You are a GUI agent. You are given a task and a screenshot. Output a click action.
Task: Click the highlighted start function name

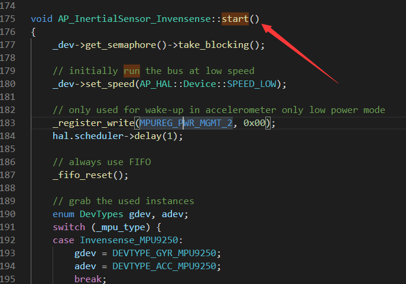tap(235, 19)
